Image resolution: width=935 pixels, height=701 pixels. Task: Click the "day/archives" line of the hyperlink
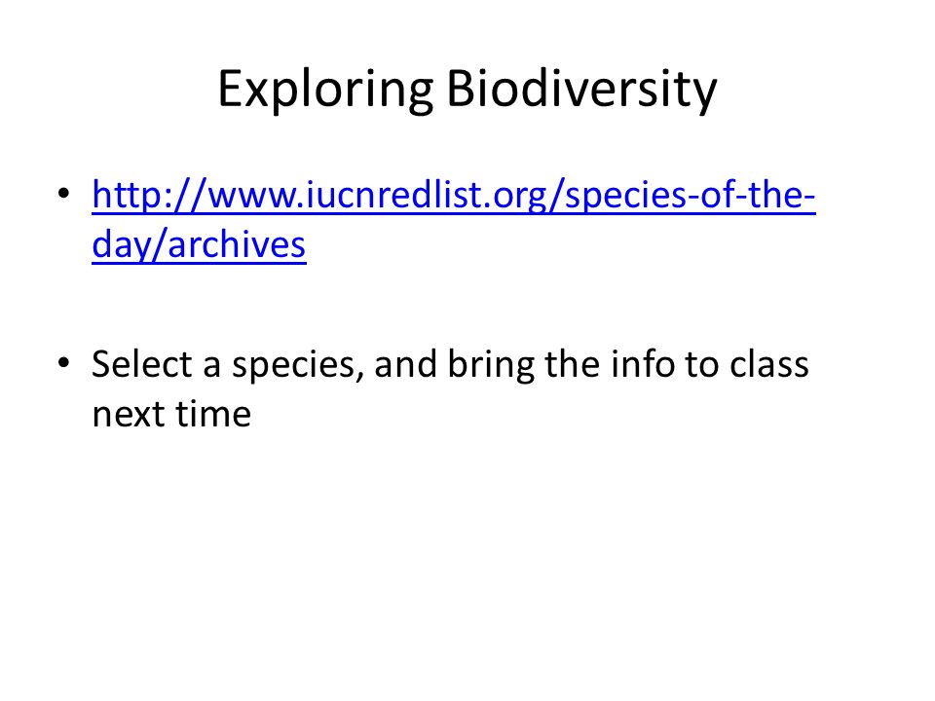[x=199, y=244]
